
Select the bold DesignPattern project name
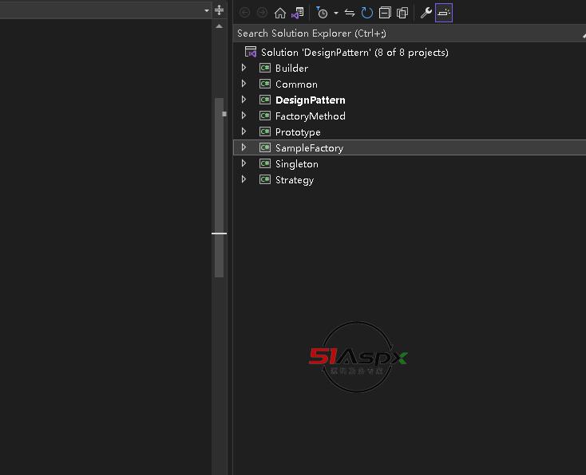[311, 100]
